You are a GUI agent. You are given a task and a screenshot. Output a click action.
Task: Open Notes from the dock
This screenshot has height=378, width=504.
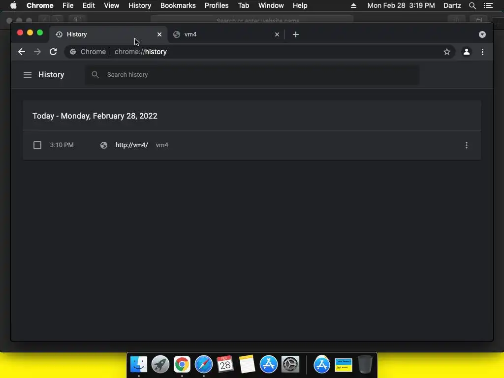(x=247, y=365)
